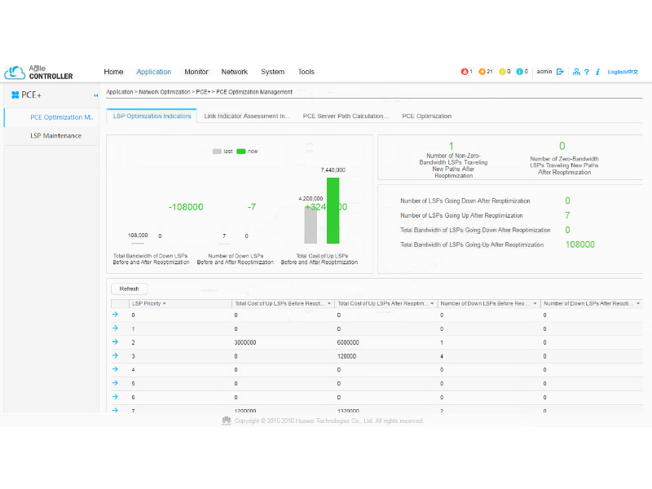This screenshot has height=489, width=652.
Task: Click the 3000000 cell in priority 2 row
Action: [x=245, y=342]
